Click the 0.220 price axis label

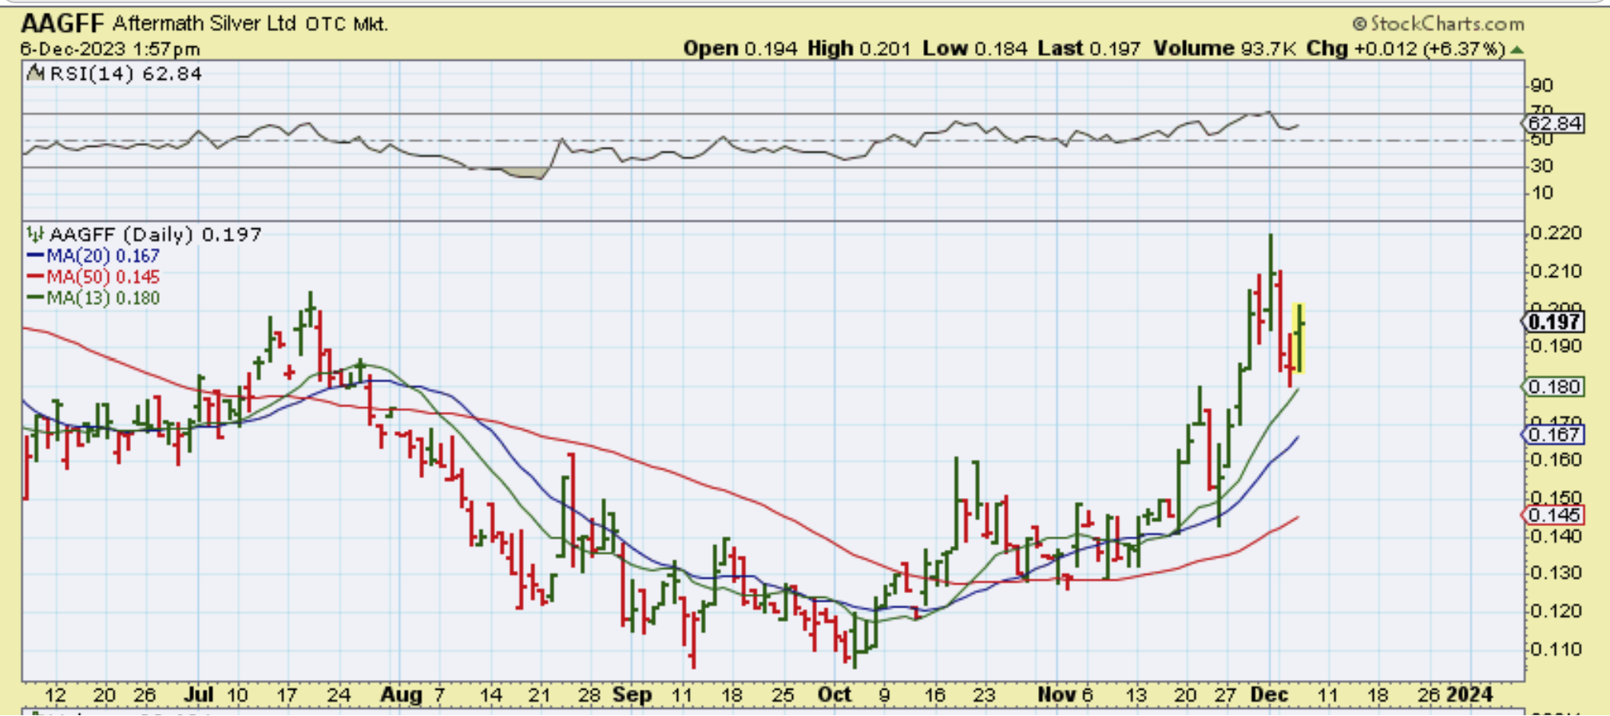(x=1556, y=233)
